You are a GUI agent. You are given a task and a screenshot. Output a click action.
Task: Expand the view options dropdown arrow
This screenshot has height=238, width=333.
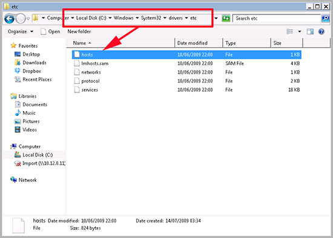click(x=300, y=31)
